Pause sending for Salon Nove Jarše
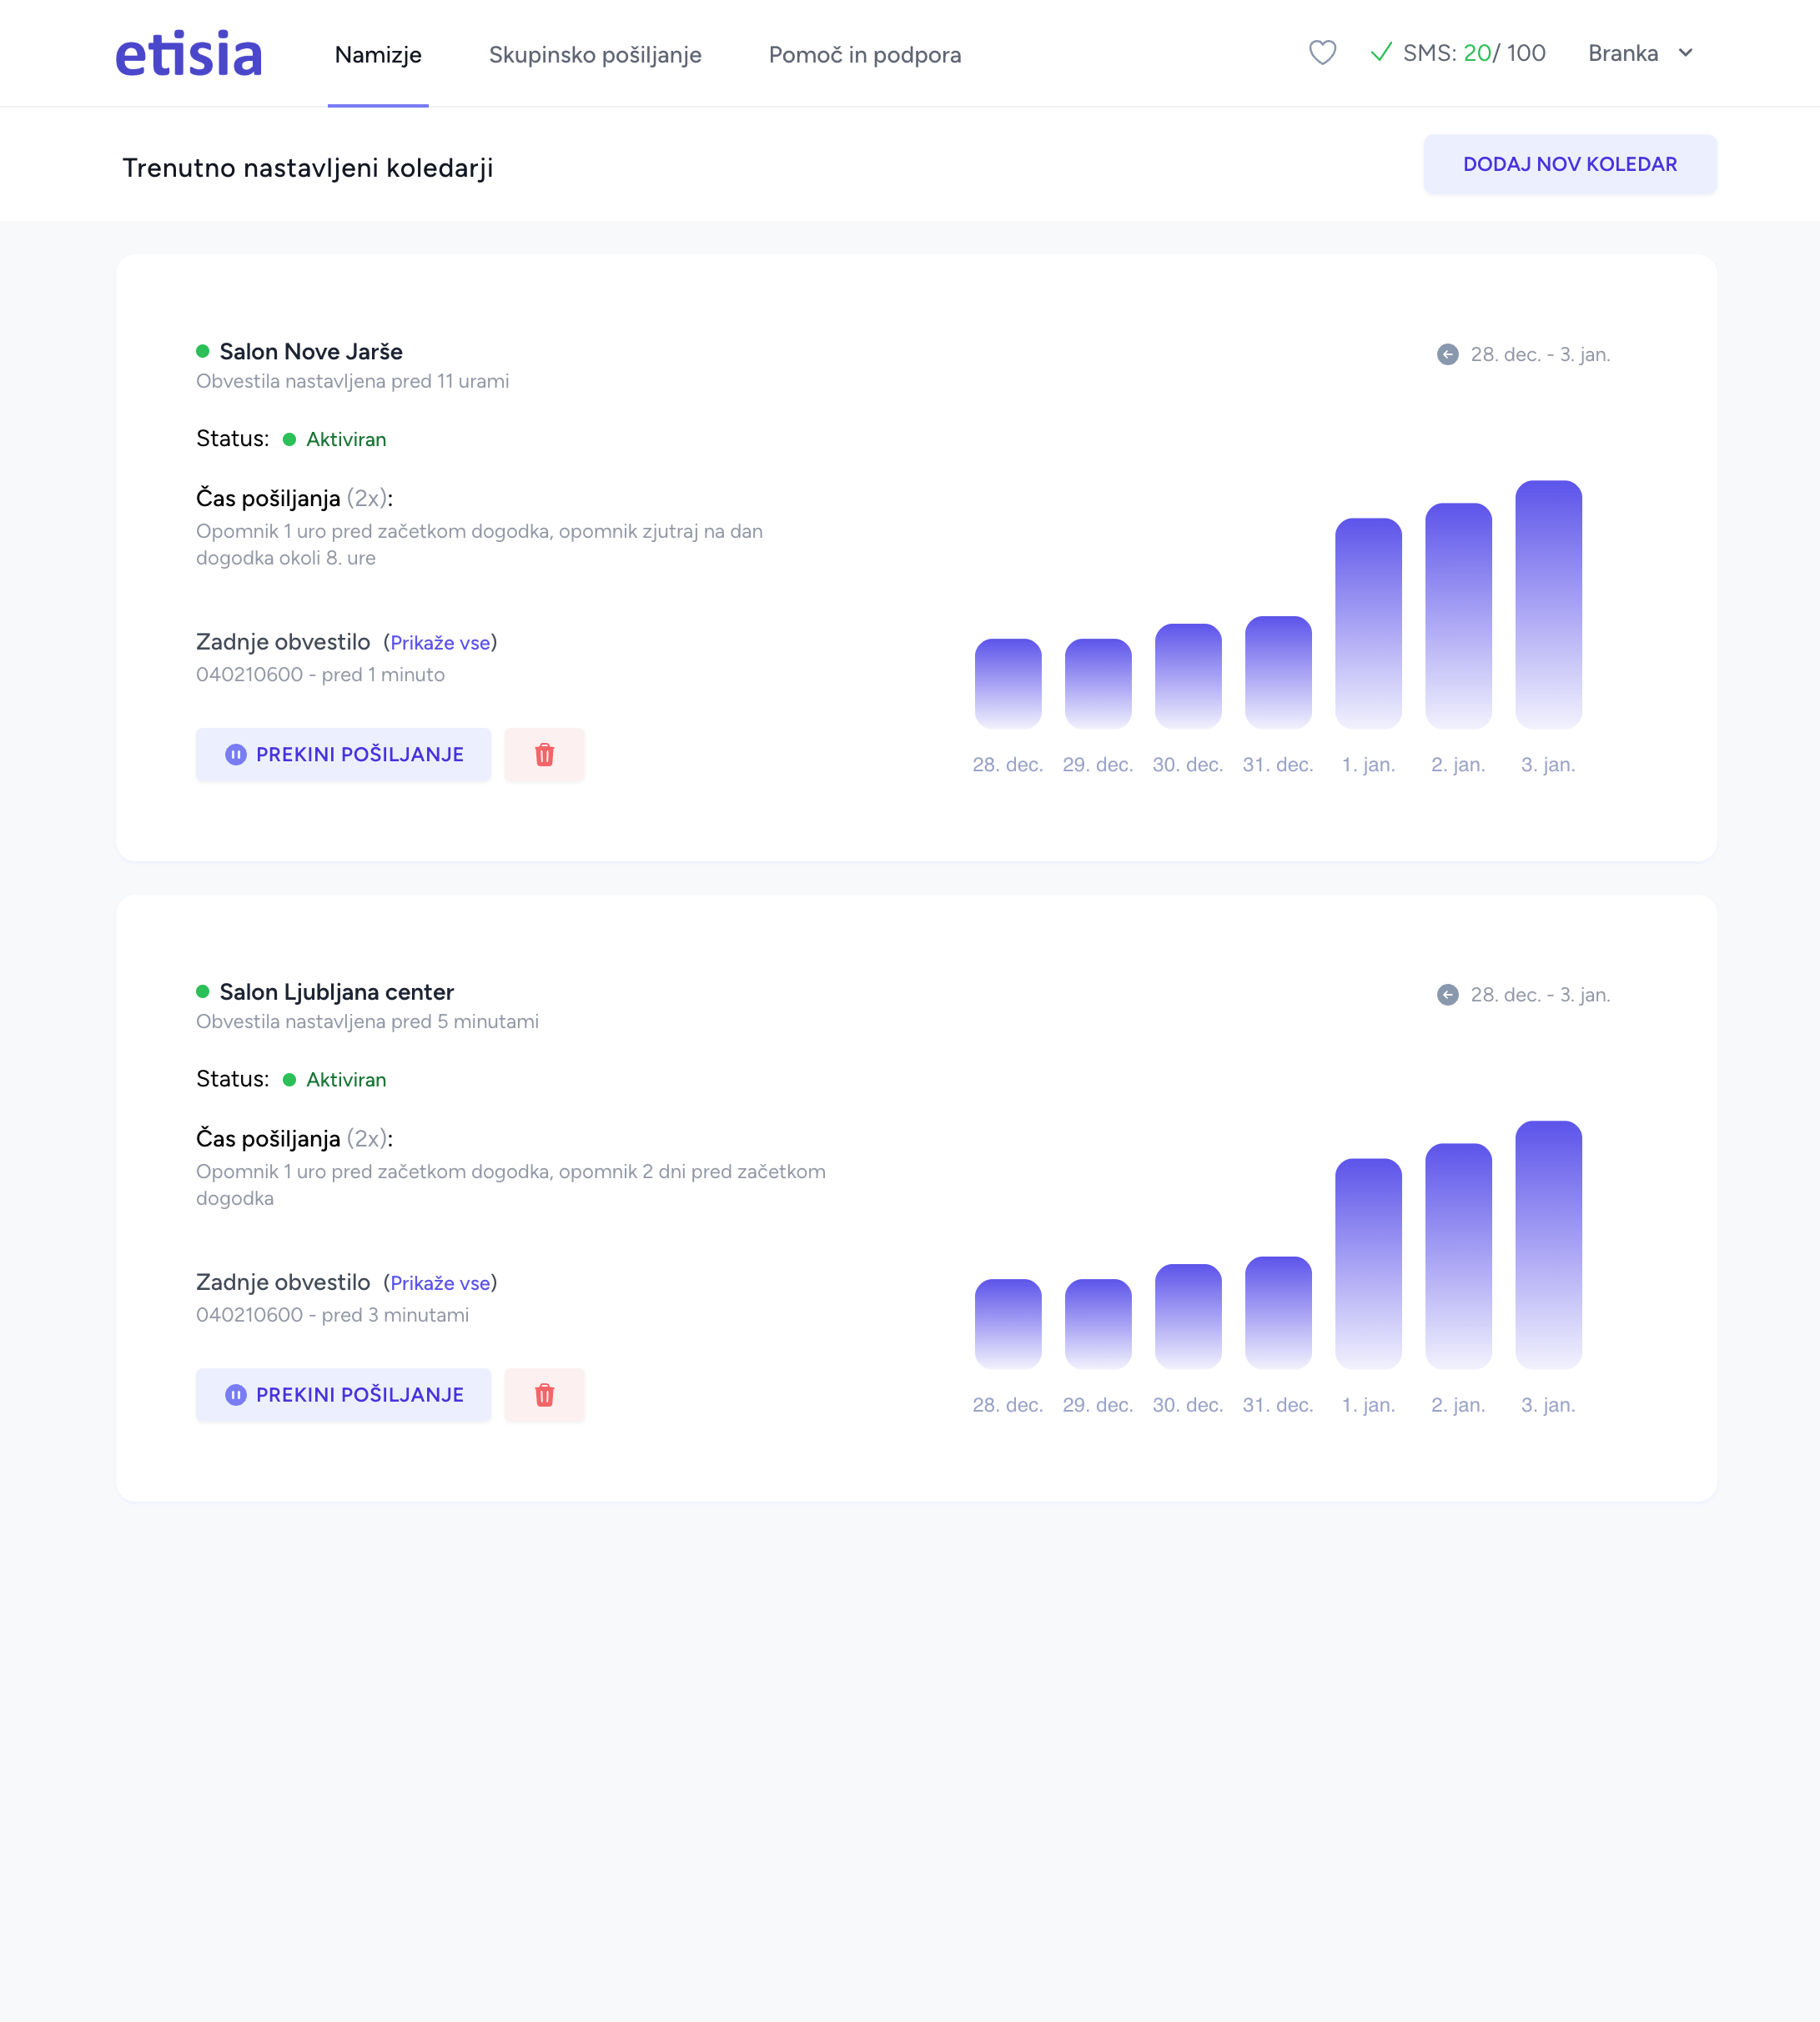The width and height of the screenshot is (1820, 2022). point(343,755)
